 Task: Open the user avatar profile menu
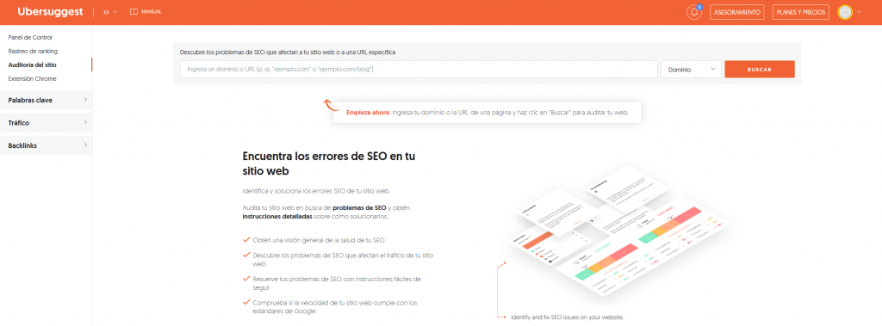pyautogui.click(x=844, y=12)
